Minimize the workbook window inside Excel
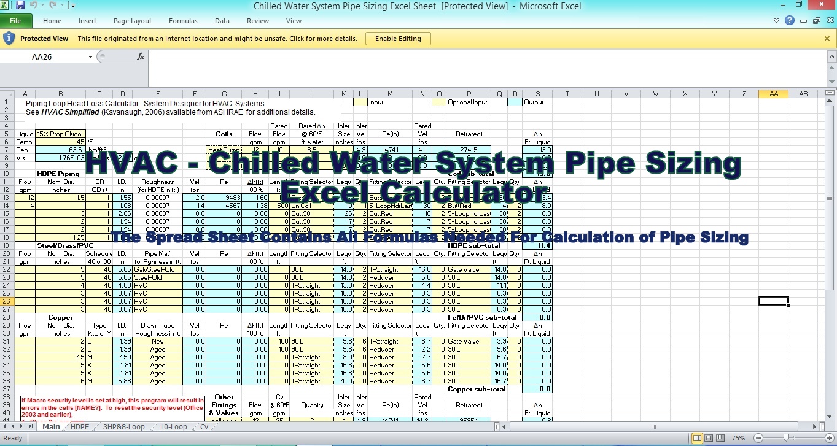 coord(803,21)
